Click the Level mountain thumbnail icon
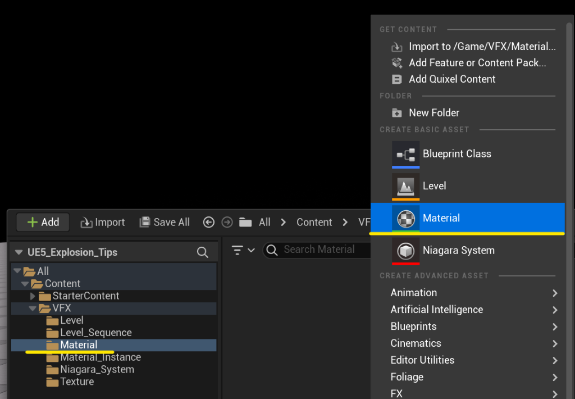The height and width of the screenshot is (399, 575). pyautogui.click(x=405, y=187)
